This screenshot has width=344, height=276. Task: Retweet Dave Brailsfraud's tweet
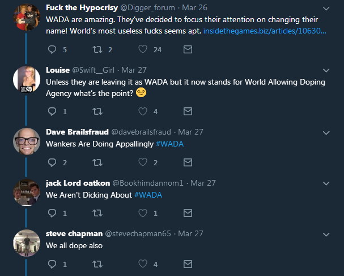pyautogui.click(x=97, y=162)
